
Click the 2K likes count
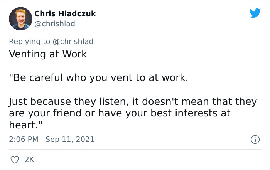coord(29,159)
